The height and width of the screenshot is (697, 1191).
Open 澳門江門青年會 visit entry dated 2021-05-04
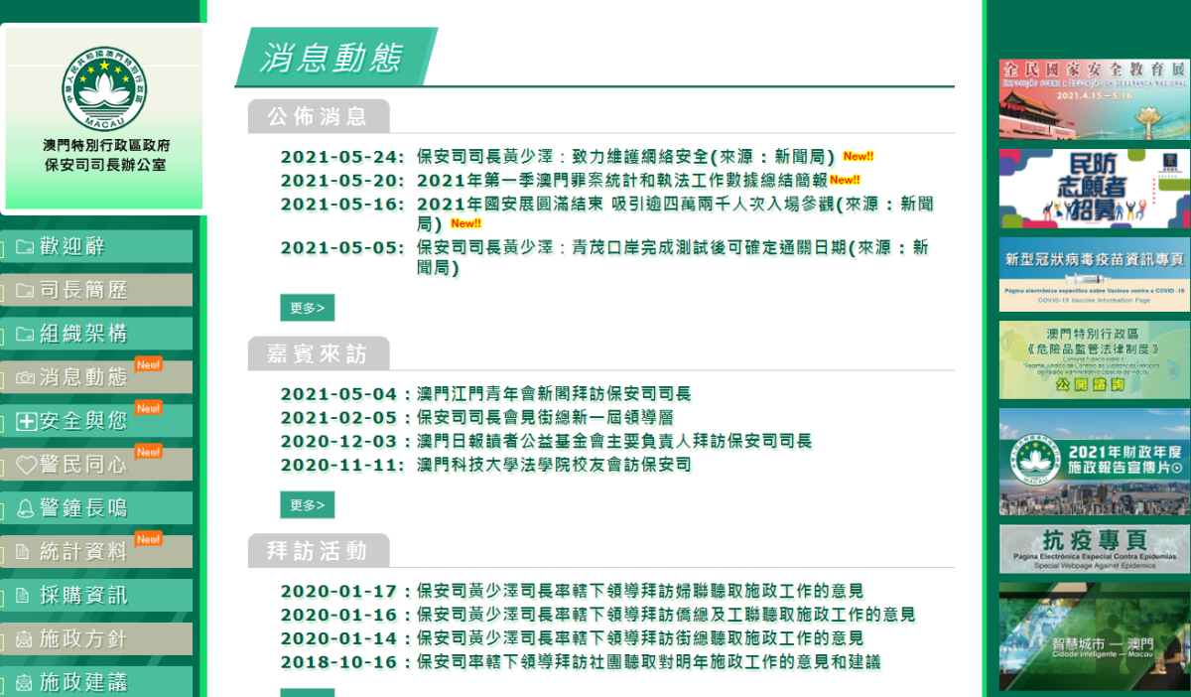click(x=554, y=394)
